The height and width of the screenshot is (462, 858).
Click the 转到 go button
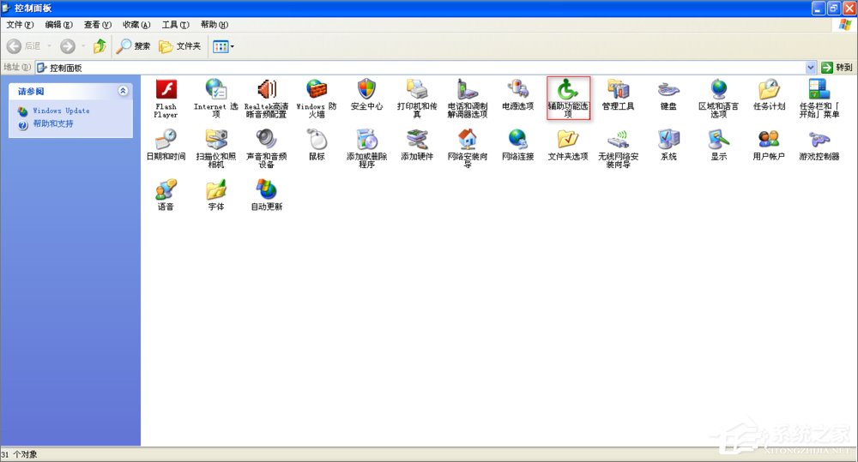(837, 68)
